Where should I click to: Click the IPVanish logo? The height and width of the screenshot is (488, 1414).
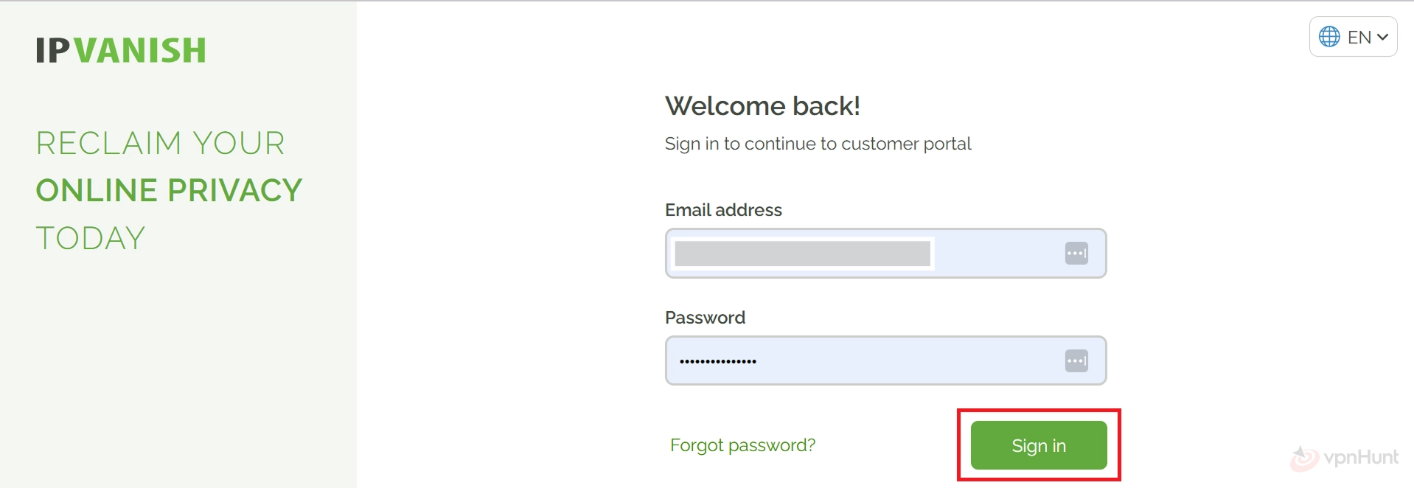pyautogui.click(x=121, y=51)
